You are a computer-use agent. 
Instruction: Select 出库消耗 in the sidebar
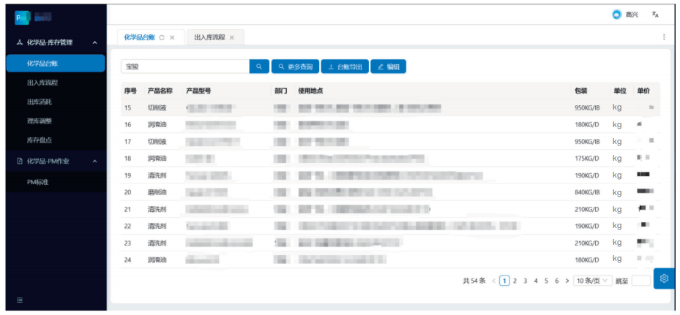click(x=42, y=102)
